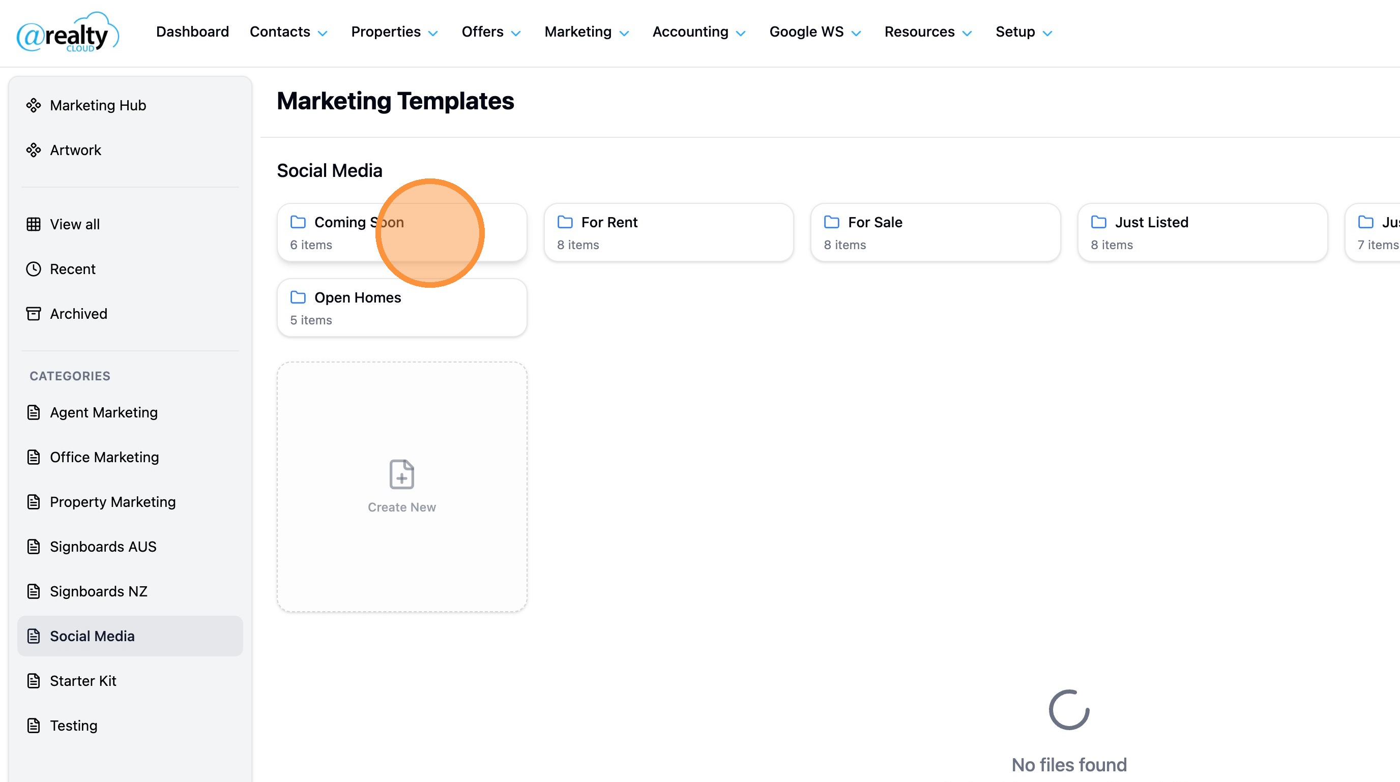This screenshot has height=782, width=1400.
Task: Click the 'Marketing Templates' heading
Action: [395, 101]
